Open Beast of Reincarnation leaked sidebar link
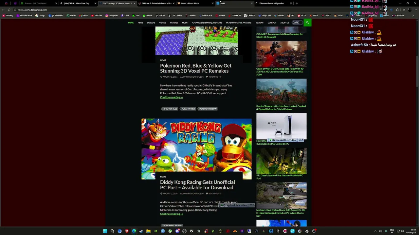This screenshot has height=235, width=419. (x=281, y=108)
